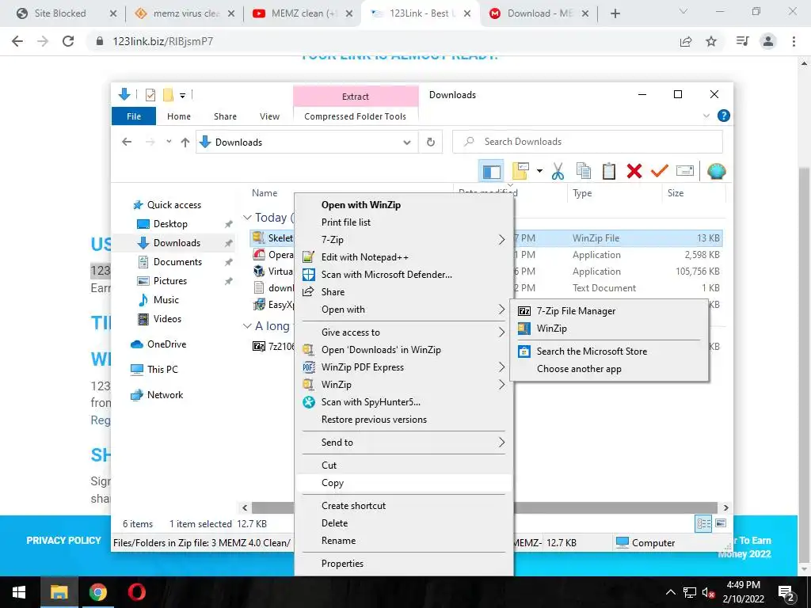Click the red X Delete toolbar icon

pos(634,171)
